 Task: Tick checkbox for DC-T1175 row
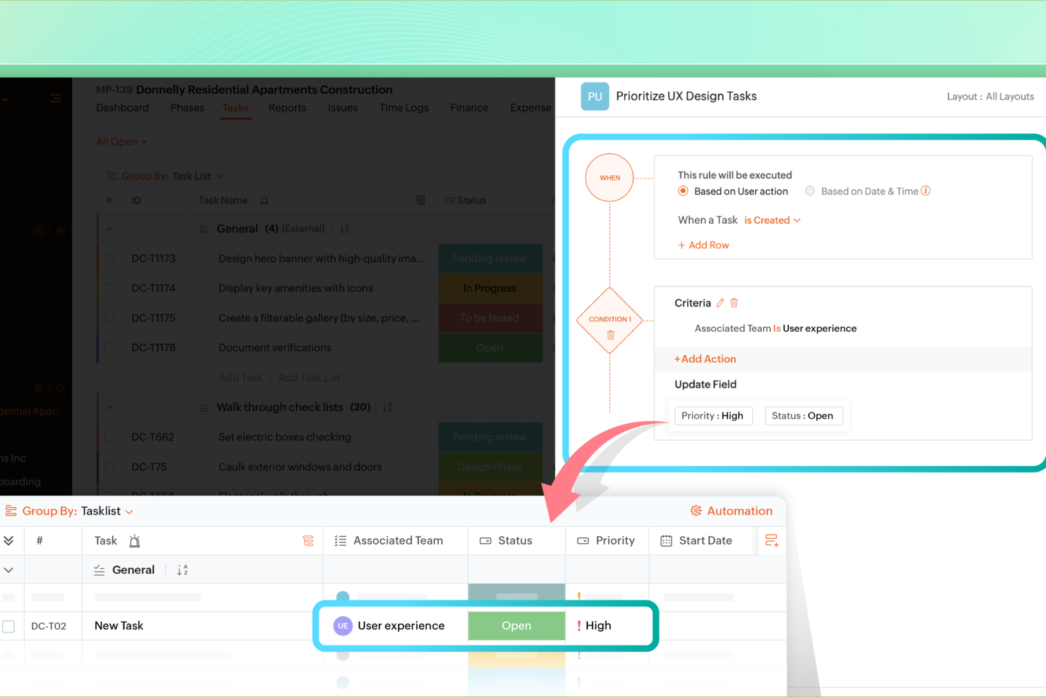point(110,318)
